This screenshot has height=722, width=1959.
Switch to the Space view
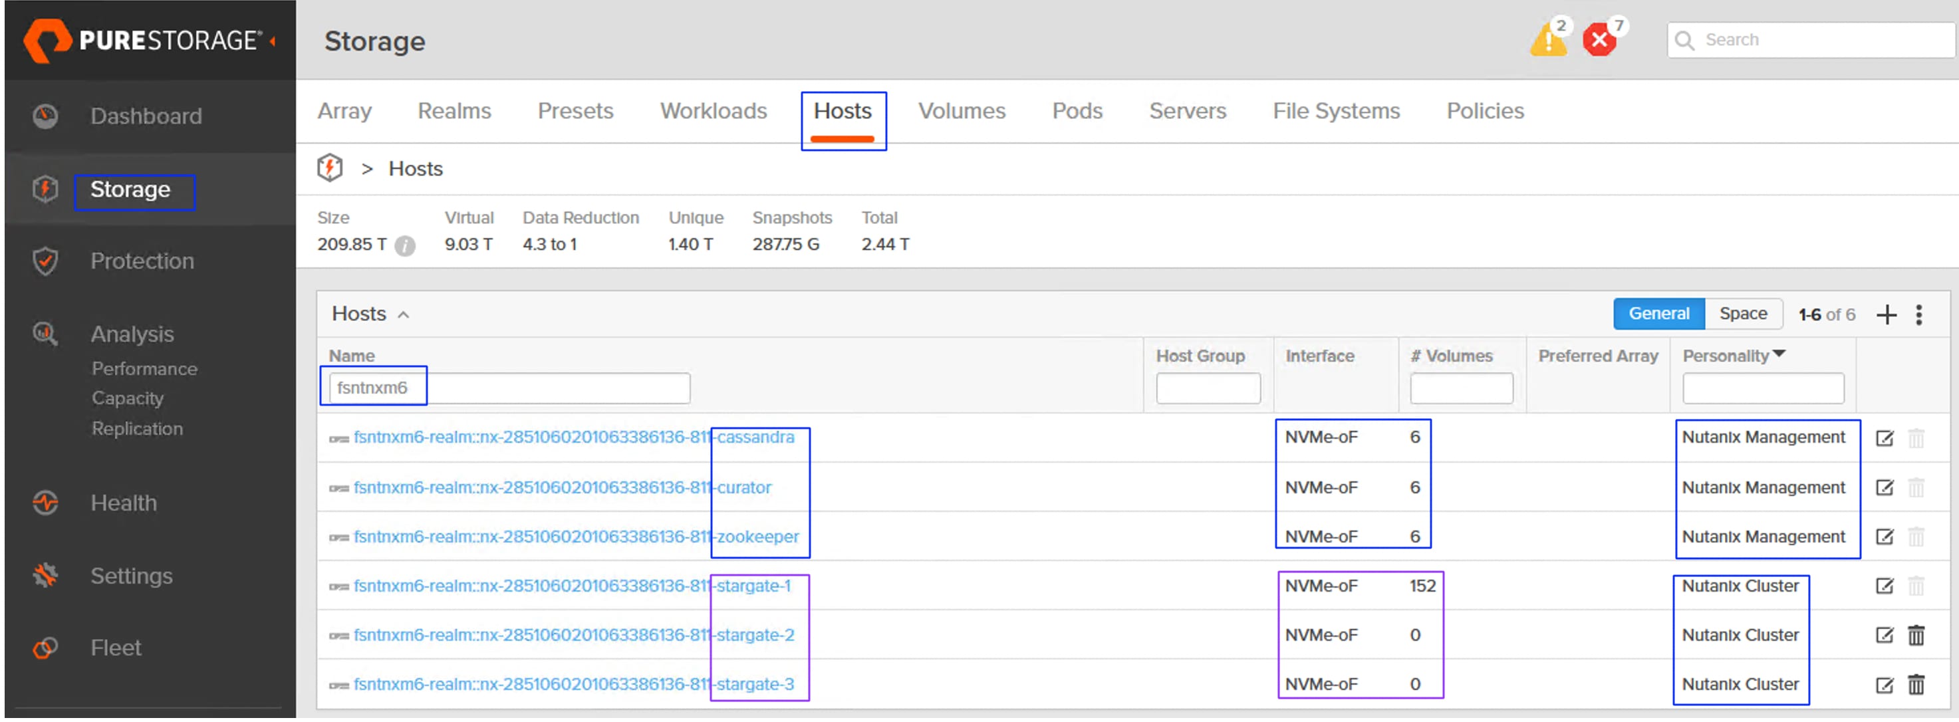click(x=1744, y=313)
